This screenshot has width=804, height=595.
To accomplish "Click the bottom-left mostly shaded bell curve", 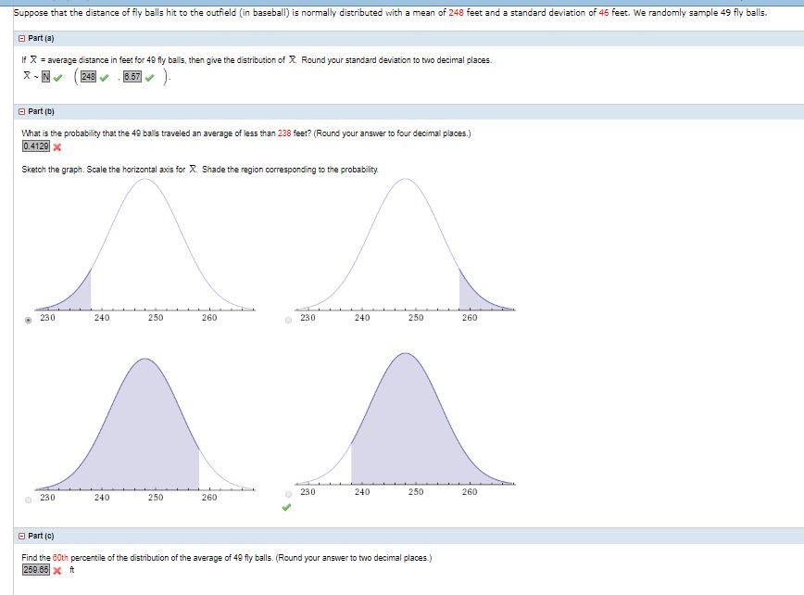I will 144,429.
